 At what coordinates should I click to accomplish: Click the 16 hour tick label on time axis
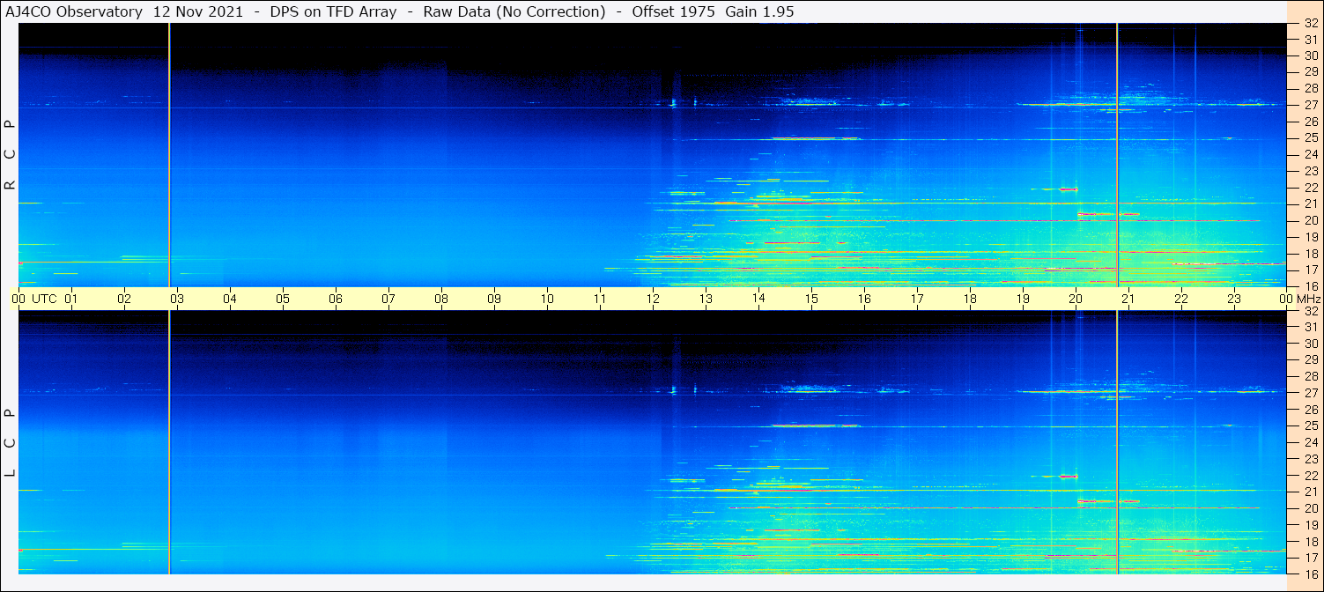(x=864, y=299)
